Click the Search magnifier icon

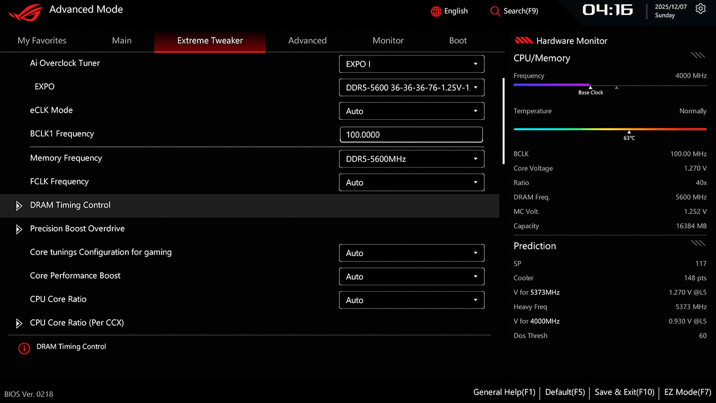tap(495, 11)
